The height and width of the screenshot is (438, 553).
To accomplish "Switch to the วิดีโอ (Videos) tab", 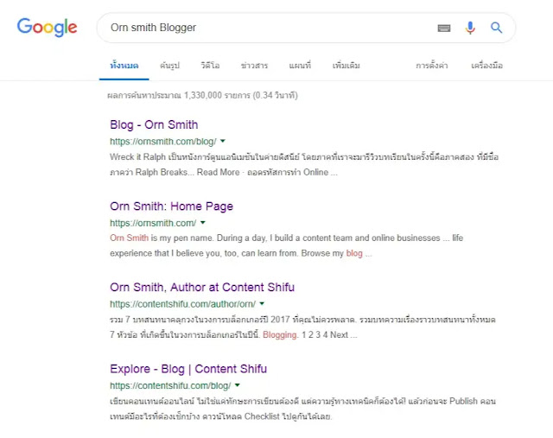I will 210,66.
